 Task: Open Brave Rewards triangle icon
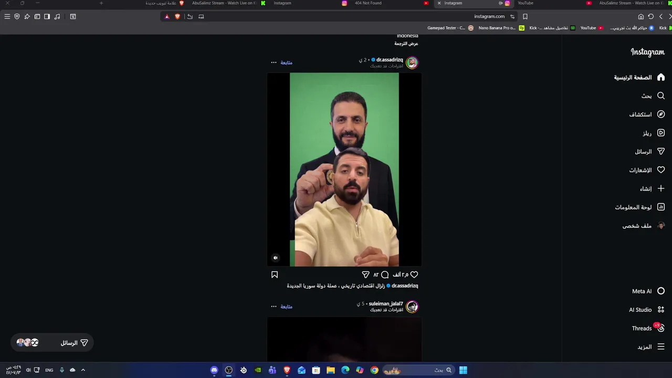pos(167,16)
